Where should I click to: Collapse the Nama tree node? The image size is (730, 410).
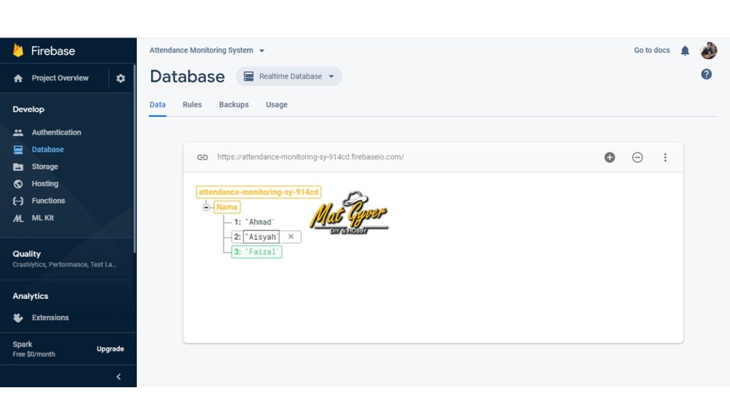pyautogui.click(x=206, y=207)
